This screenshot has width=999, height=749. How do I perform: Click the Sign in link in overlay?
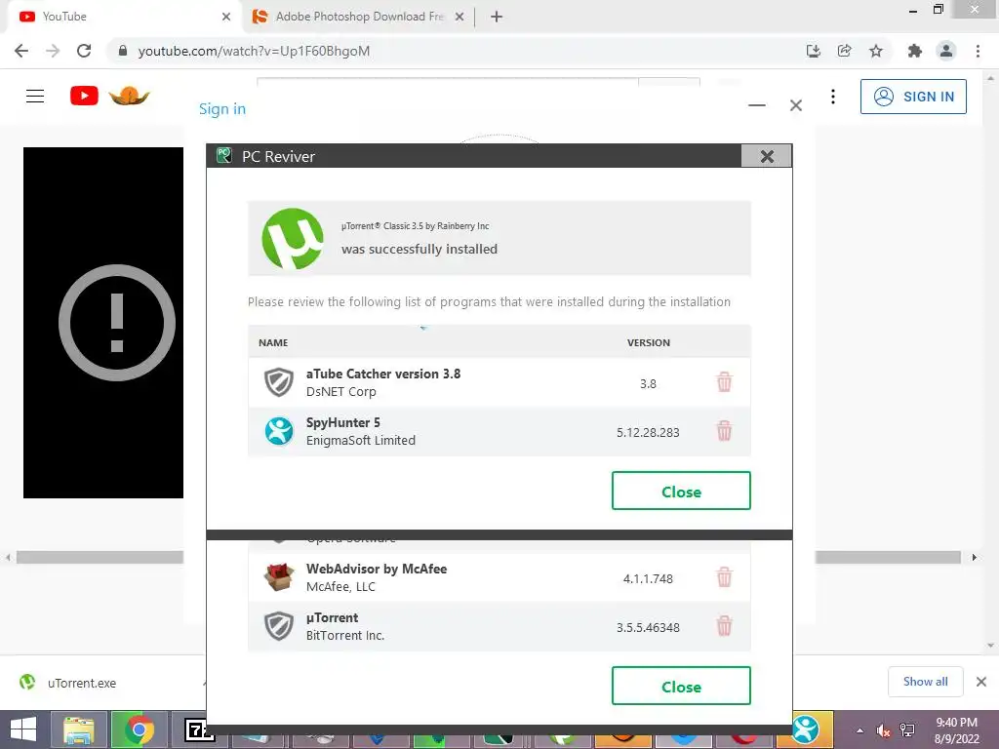(x=222, y=109)
